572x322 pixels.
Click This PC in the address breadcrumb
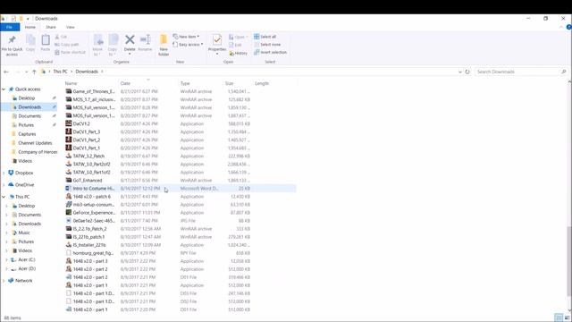tap(60, 72)
